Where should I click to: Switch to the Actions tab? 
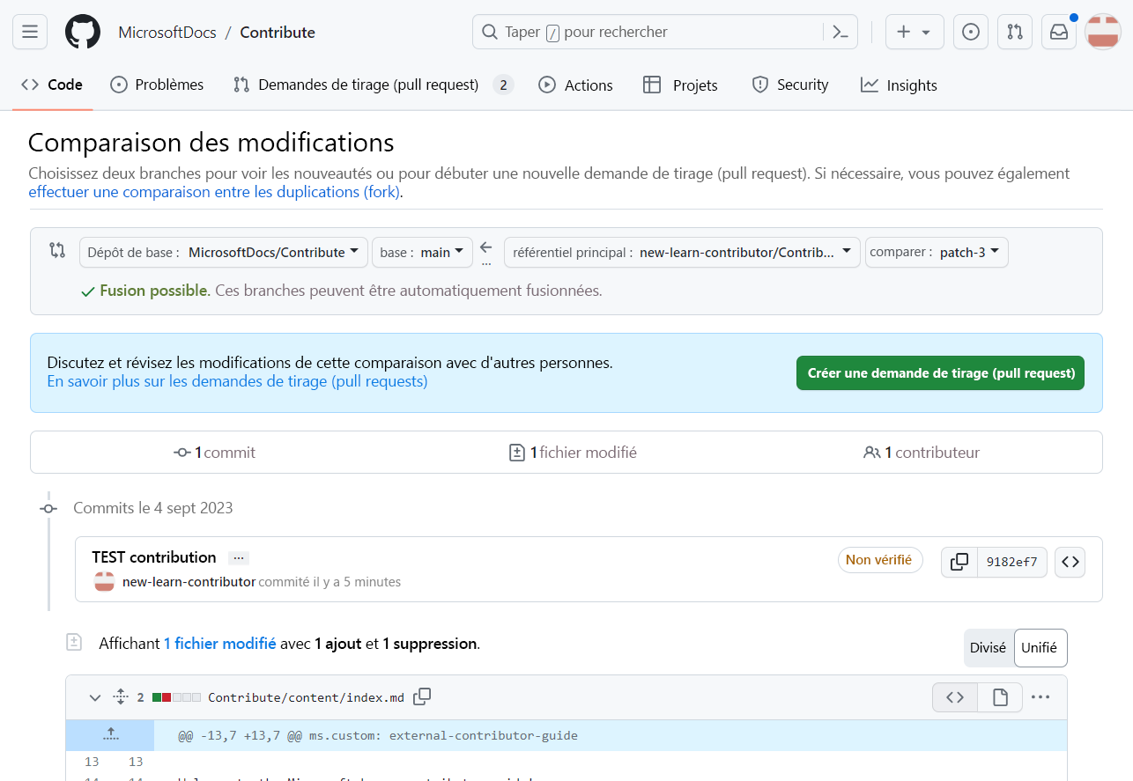(x=576, y=85)
